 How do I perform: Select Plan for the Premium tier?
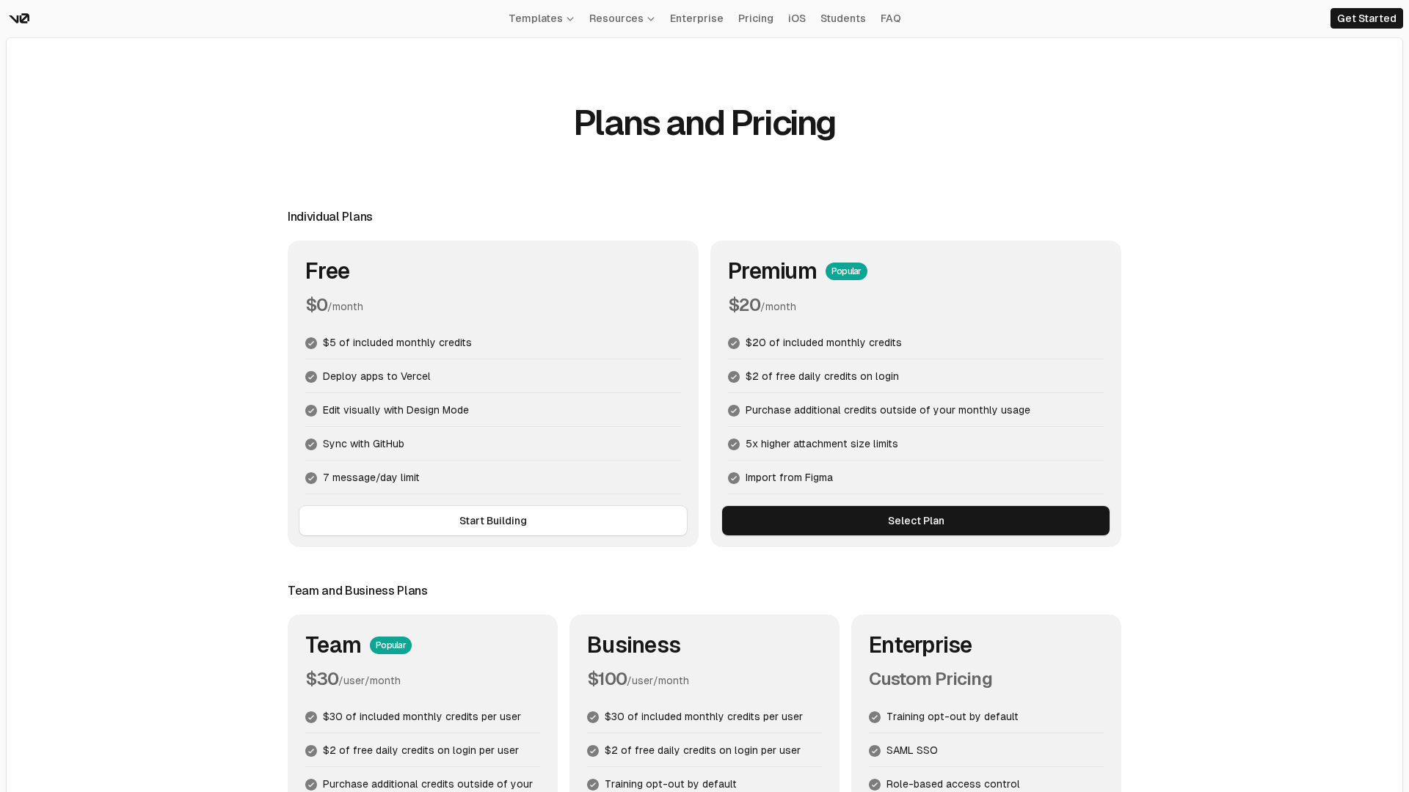(915, 521)
